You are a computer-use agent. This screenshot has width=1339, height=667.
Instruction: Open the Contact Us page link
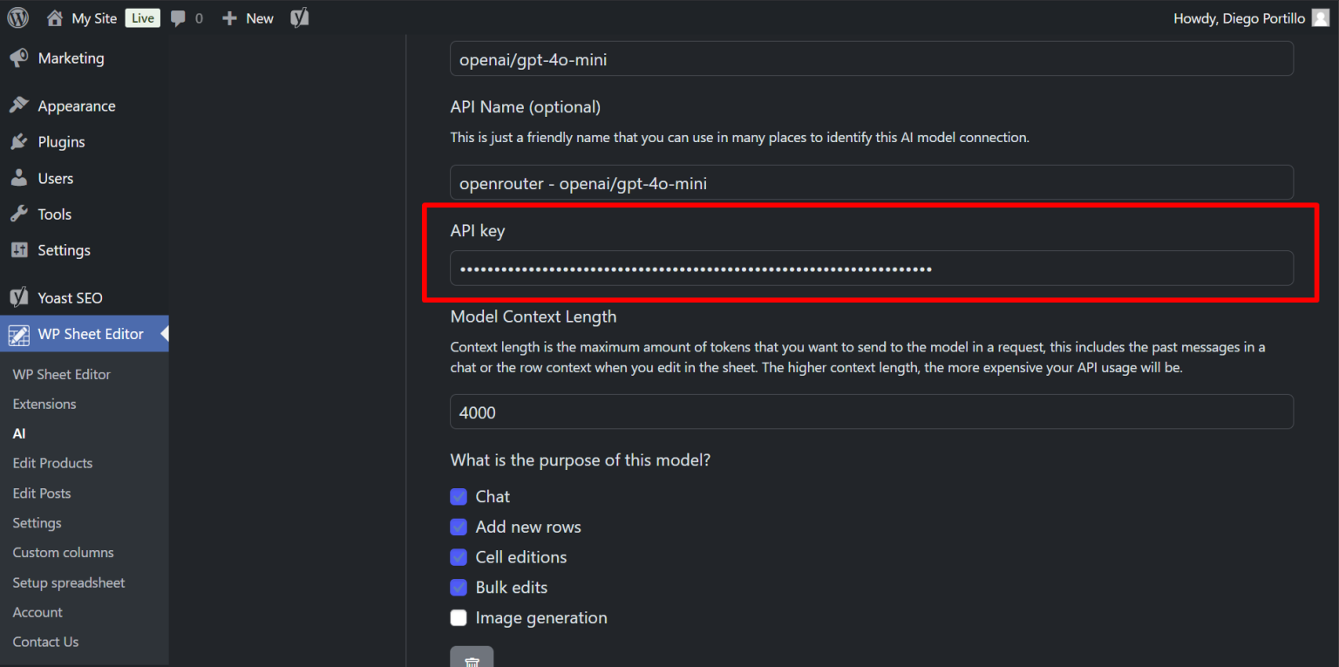[x=45, y=642]
